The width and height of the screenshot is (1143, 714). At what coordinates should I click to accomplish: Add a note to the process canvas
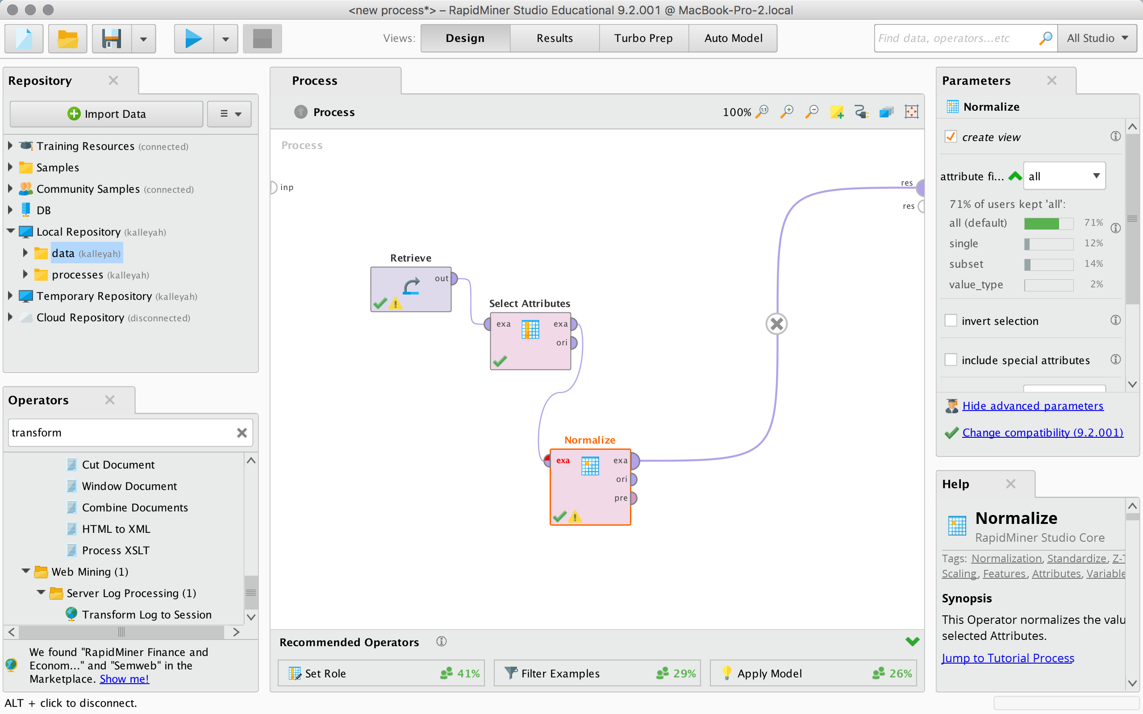point(837,112)
